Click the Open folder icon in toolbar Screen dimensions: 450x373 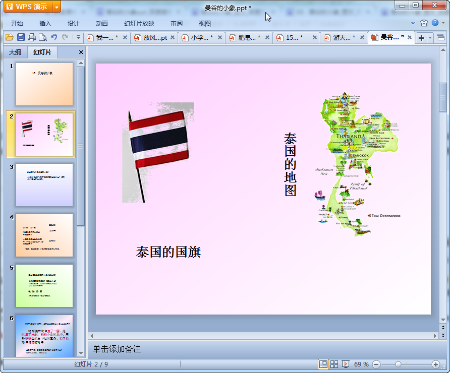pyautogui.click(x=10, y=37)
